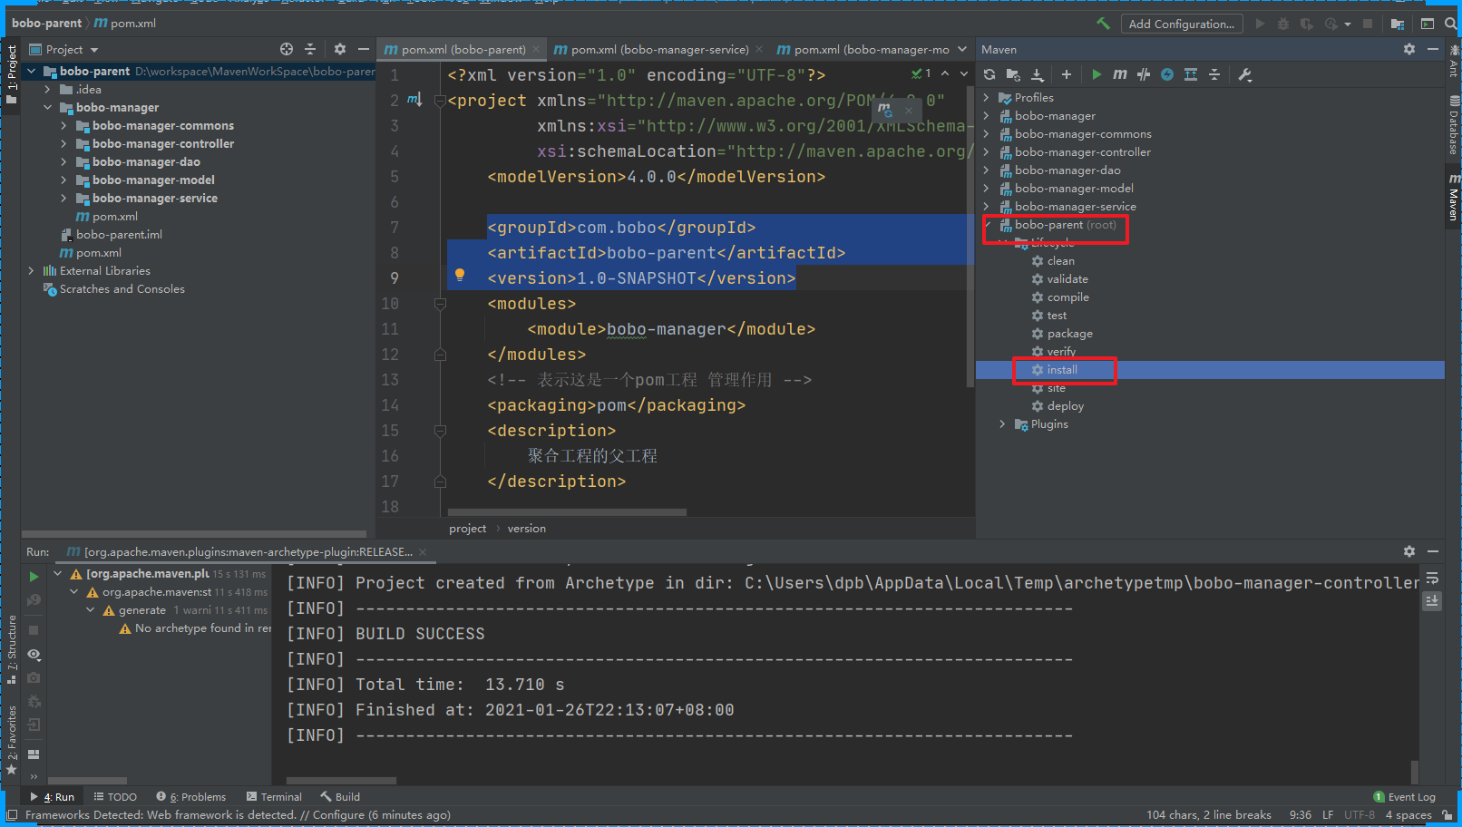Toggle Skip Tests Mode lightning icon
This screenshot has width=1462, height=827.
point(1167,74)
